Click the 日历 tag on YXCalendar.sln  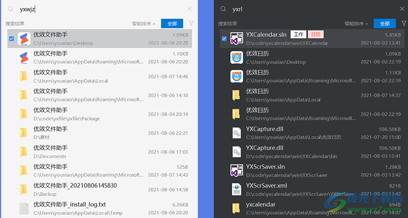pos(316,34)
